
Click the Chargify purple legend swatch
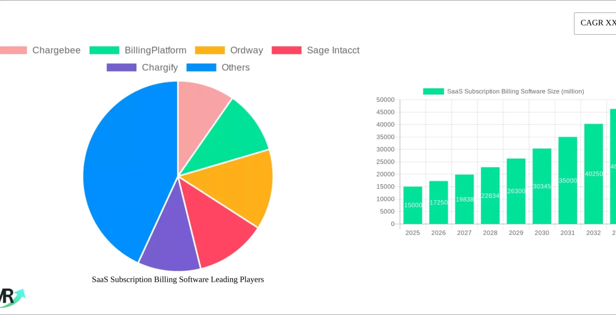point(121,67)
